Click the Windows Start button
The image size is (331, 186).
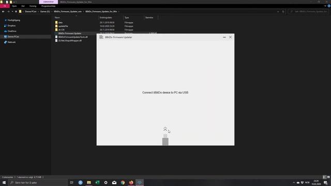pyautogui.click(x=4, y=182)
